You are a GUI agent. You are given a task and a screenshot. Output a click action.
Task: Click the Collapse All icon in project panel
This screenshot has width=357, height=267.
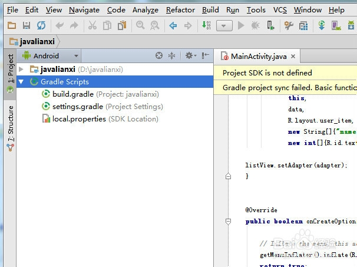coord(171,55)
